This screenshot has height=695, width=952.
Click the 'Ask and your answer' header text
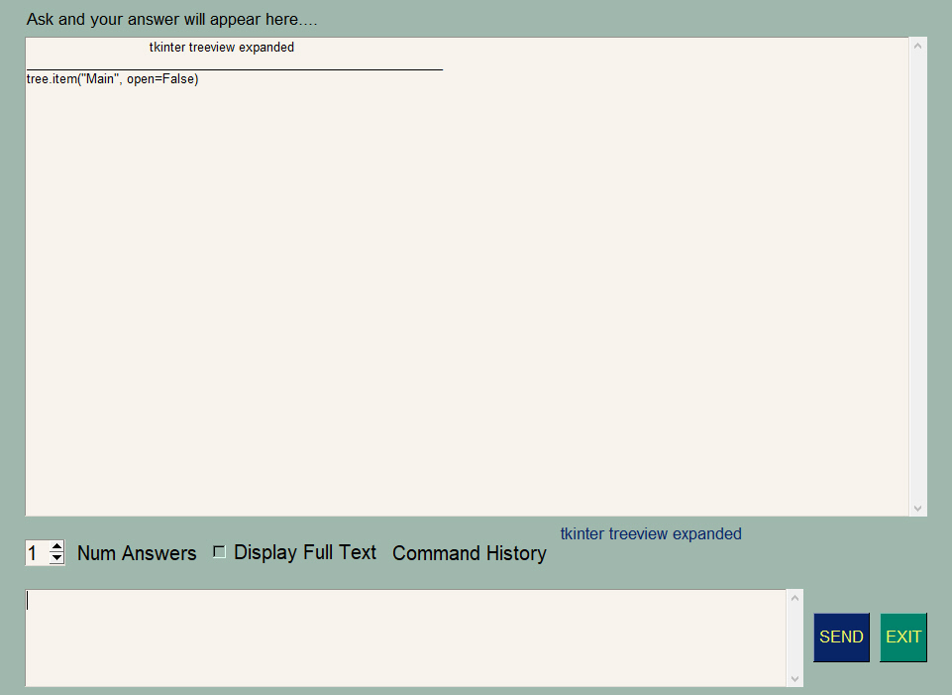coord(171,20)
